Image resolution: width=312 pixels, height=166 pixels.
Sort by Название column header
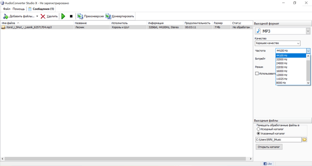[x=92, y=23]
